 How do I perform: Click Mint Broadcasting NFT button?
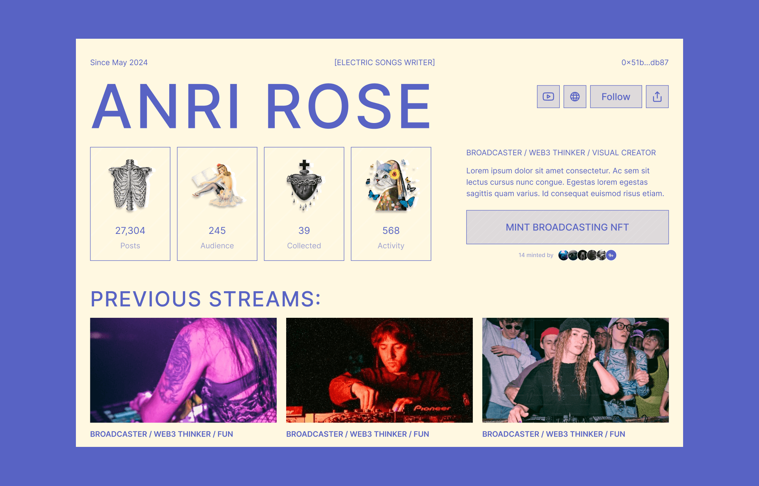click(567, 227)
